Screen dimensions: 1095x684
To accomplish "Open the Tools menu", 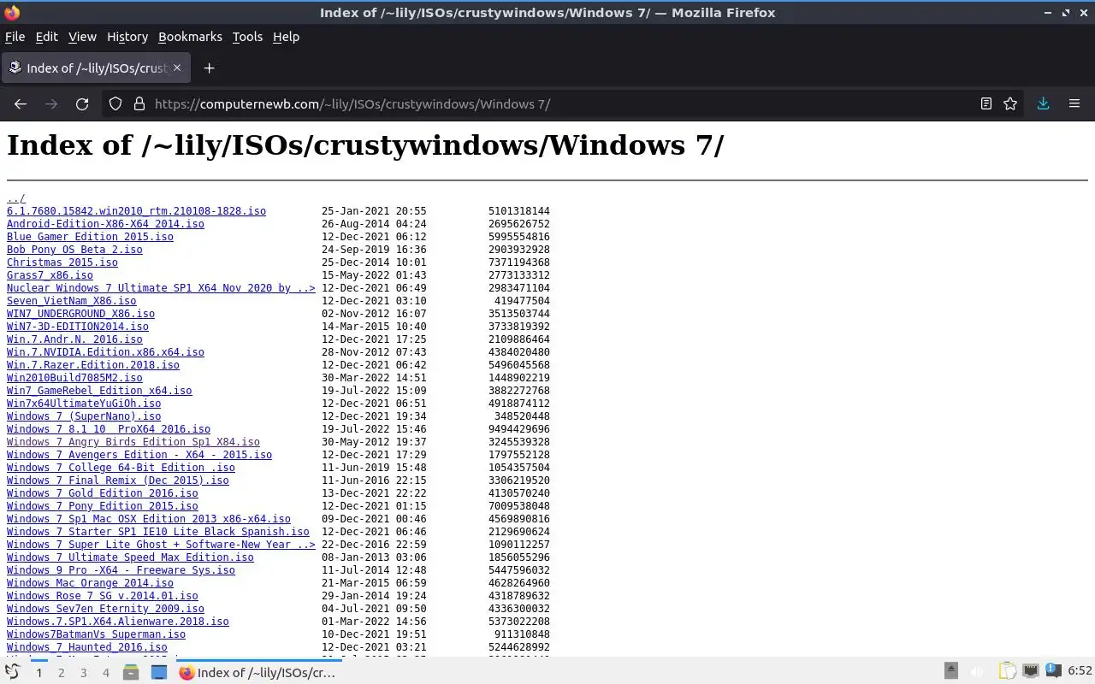I will (x=247, y=37).
